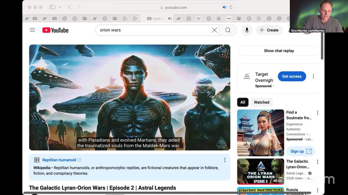Click verified badge next to Astral Lege...

coord(310,173)
